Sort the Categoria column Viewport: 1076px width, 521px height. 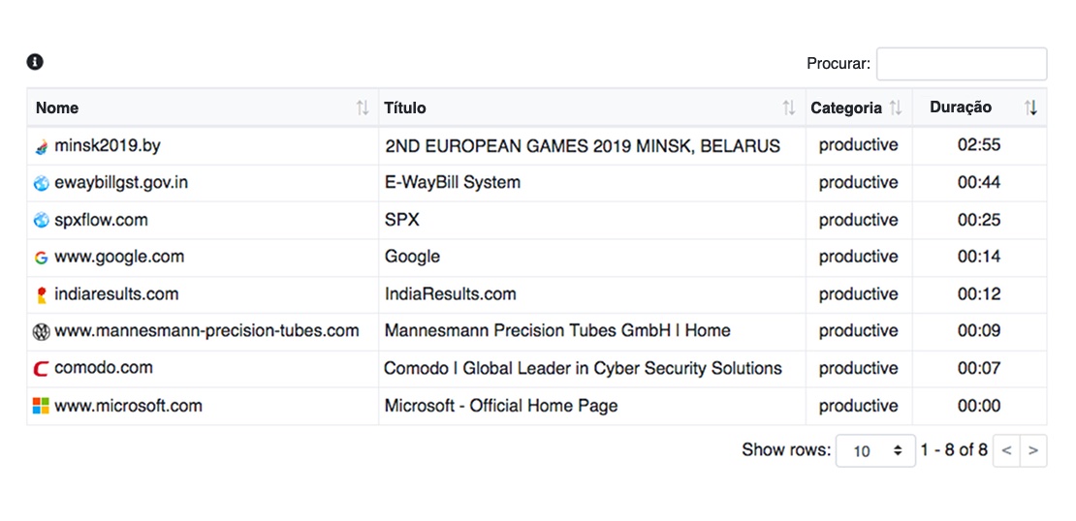895,107
